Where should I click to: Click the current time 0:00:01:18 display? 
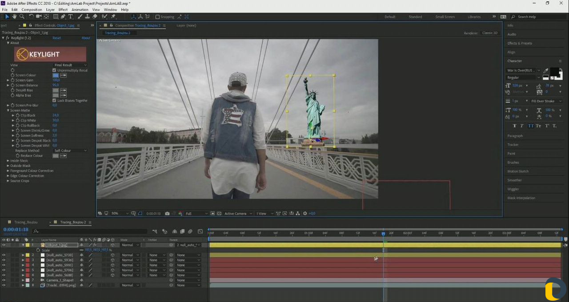tap(16, 230)
